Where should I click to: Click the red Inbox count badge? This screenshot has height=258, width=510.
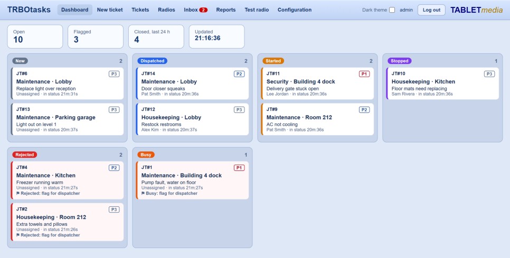tap(203, 10)
